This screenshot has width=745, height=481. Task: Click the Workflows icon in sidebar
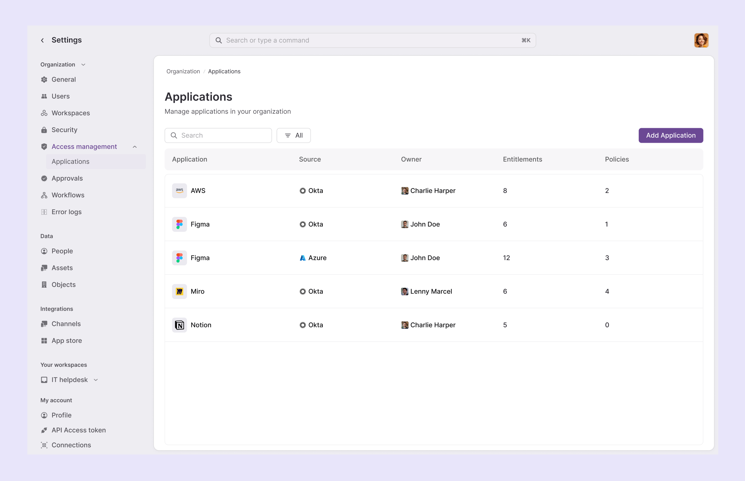44,195
